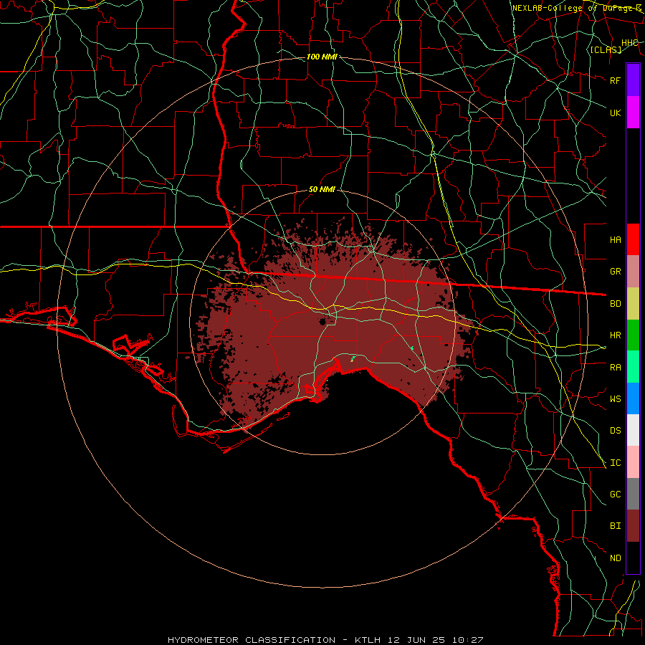Click the [CLAS] units label
This screenshot has width=645, height=645.
click(x=606, y=49)
